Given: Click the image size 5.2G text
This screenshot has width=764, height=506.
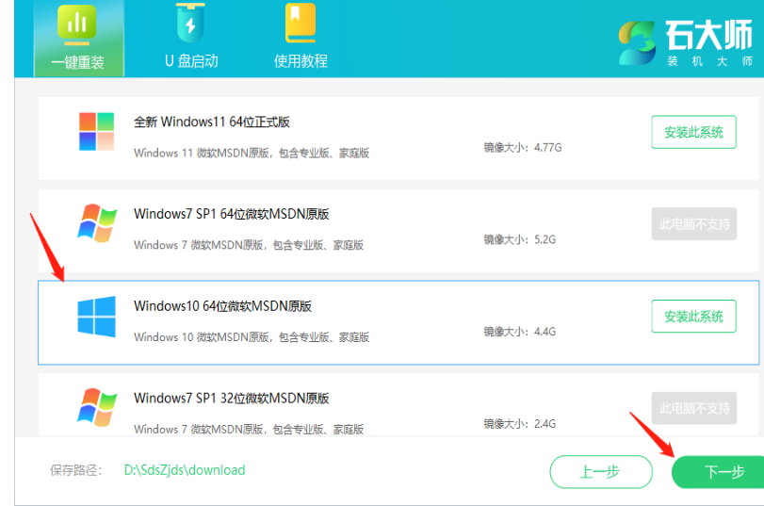Looking at the screenshot, I should (519, 239).
